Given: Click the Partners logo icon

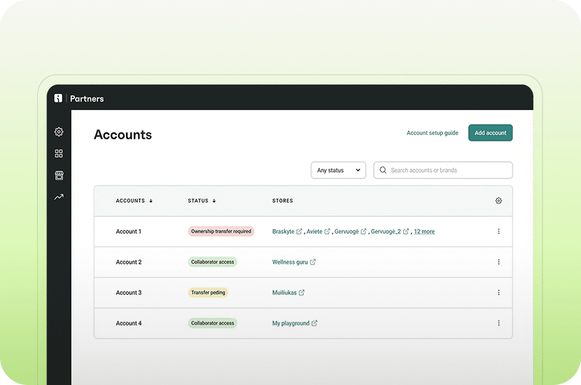Looking at the screenshot, I should pos(59,99).
